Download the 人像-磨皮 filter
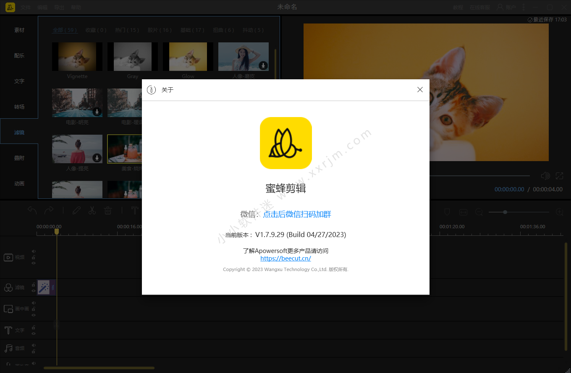571x373 pixels. [x=263, y=65]
